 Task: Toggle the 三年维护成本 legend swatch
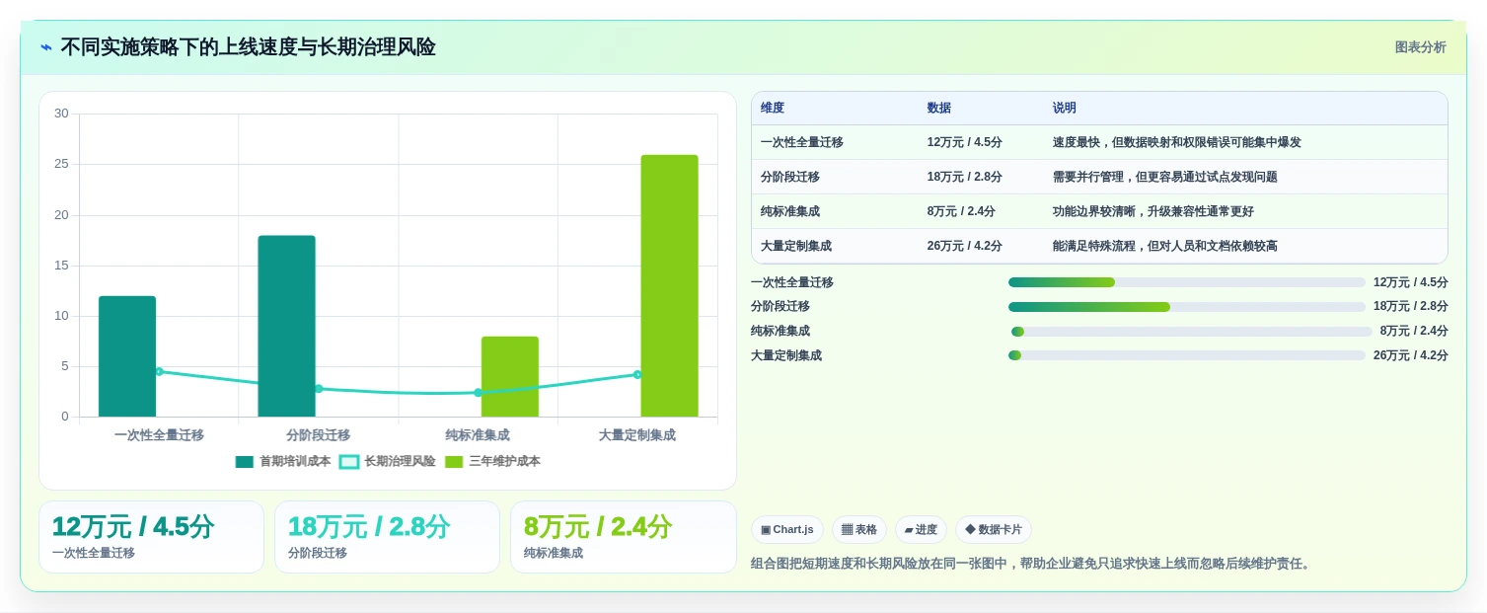(454, 462)
